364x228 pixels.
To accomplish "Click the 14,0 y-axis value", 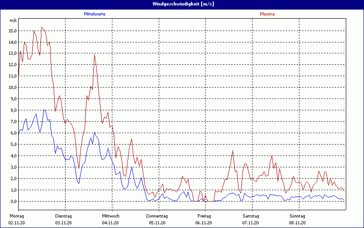I will [x=13, y=42].
